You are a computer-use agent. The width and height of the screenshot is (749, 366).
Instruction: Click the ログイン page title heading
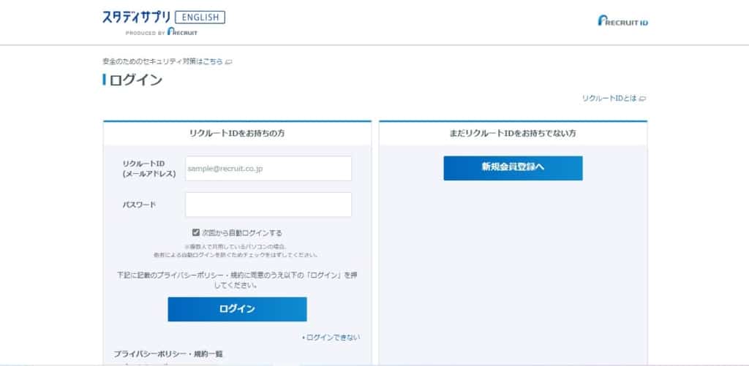pyautogui.click(x=135, y=80)
